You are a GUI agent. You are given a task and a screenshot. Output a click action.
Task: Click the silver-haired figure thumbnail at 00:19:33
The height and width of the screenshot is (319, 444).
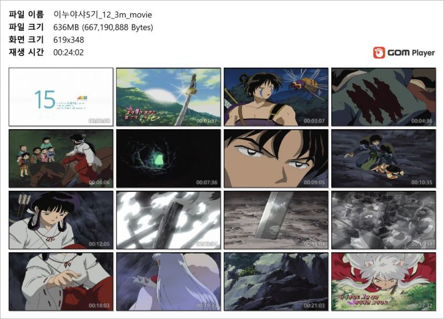(x=169, y=282)
